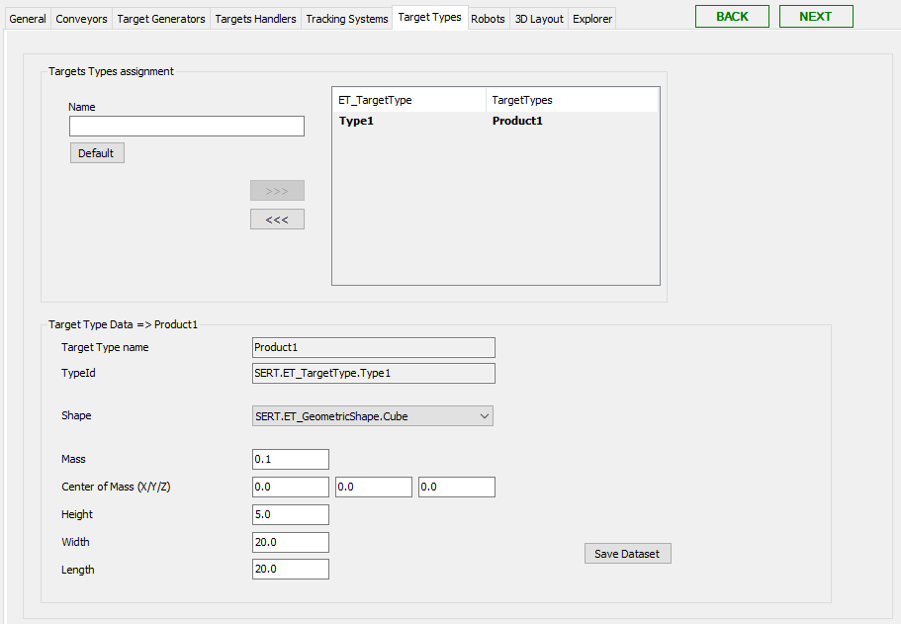The height and width of the screenshot is (624, 901).
Task: Click the Default button
Action: click(96, 152)
